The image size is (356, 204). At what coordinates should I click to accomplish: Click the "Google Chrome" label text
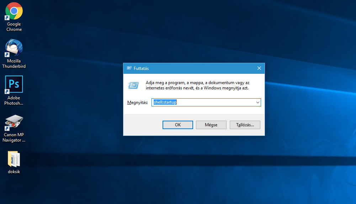click(14, 27)
